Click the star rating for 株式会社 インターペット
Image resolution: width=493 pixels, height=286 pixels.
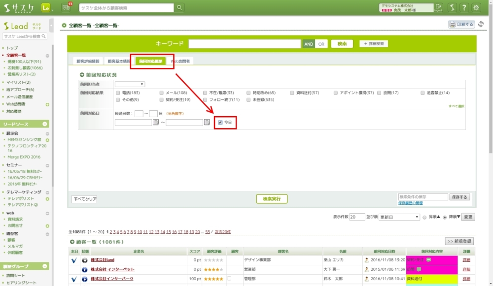click(x=214, y=269)
